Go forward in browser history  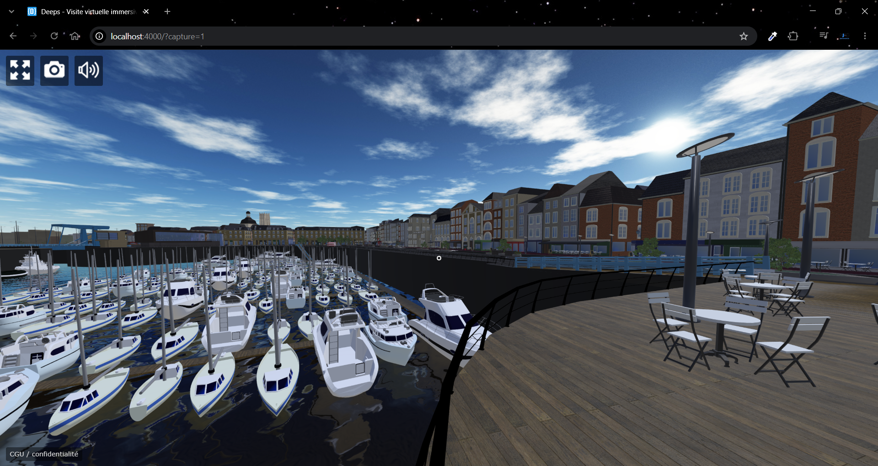[33, 36]
